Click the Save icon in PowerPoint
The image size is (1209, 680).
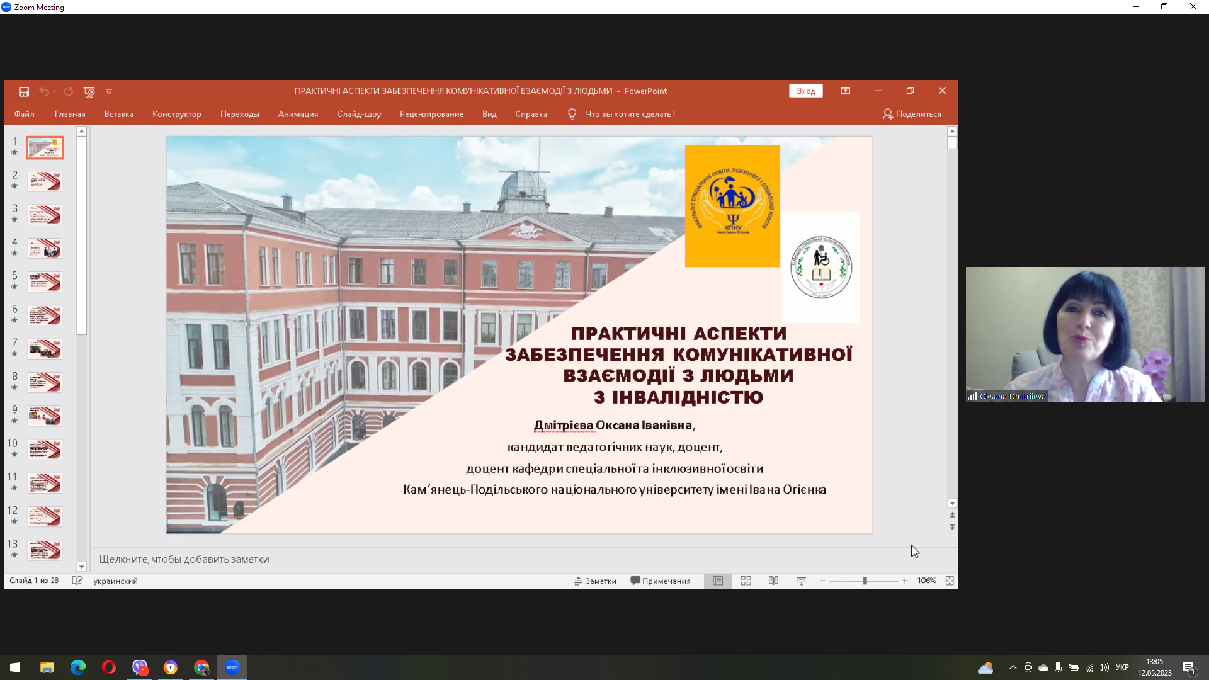pos(24,91)
